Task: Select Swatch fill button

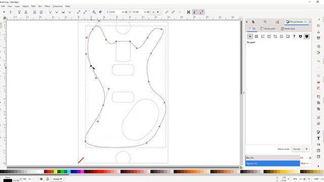Action: (x=288, y=36)
